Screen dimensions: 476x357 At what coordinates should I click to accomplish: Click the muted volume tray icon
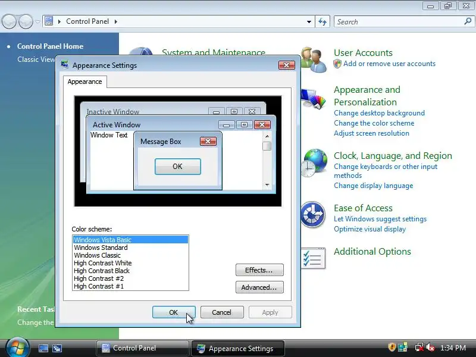[430, 347]
